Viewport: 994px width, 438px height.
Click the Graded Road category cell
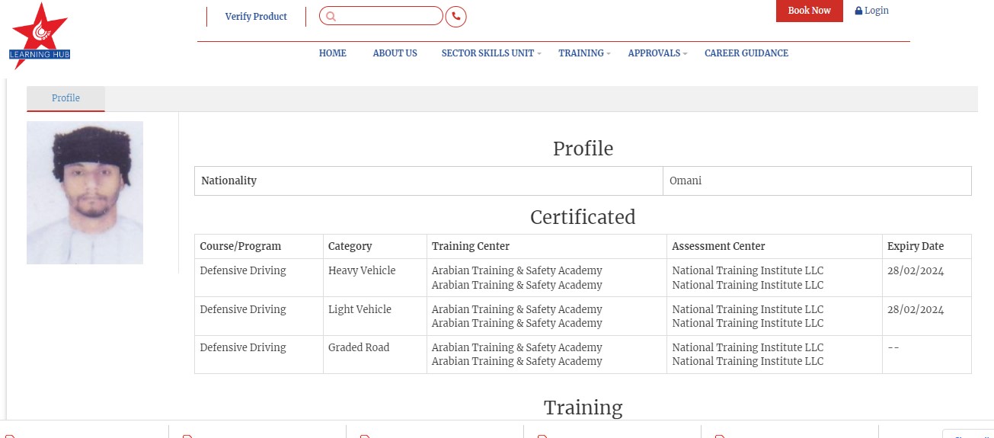coord(359,347)
